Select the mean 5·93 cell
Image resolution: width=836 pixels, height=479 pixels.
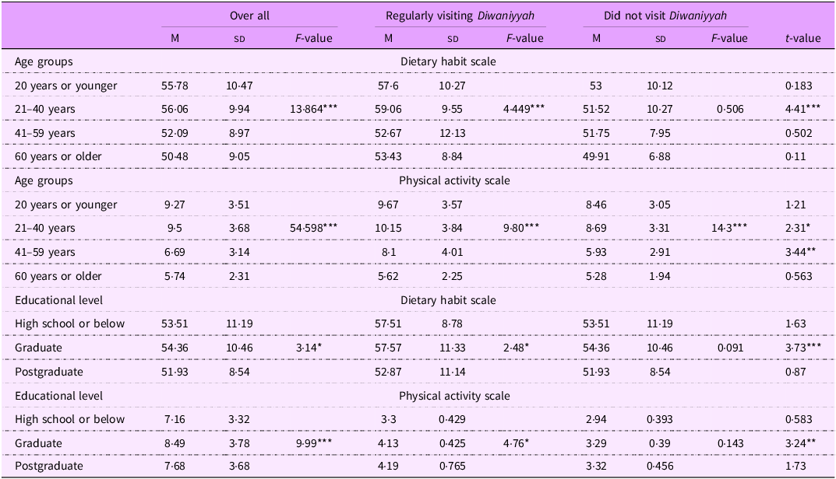coord(596,252)
